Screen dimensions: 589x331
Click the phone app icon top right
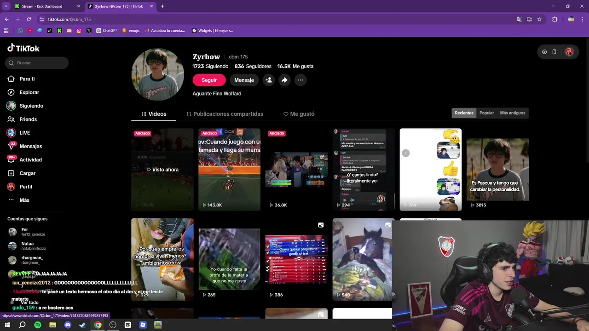(554, 52)
